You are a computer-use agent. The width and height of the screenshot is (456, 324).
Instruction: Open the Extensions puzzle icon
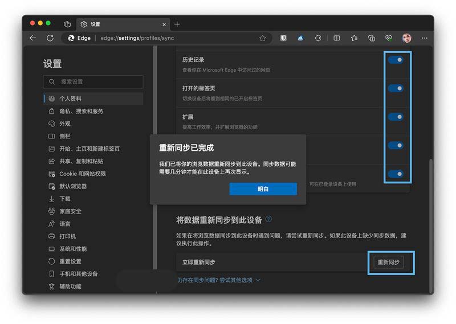click(318, 38)
